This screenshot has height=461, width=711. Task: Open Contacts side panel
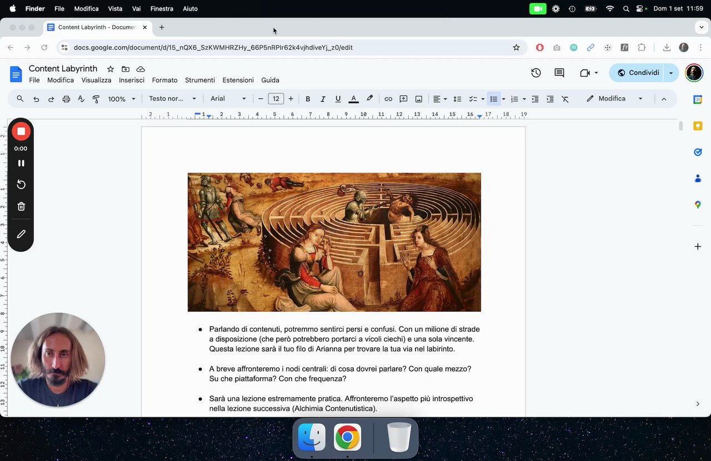[698, 179]
